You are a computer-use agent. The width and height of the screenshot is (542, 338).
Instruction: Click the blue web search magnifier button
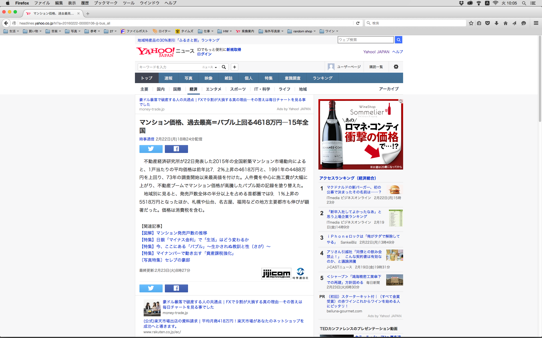(x=398, y=40)
